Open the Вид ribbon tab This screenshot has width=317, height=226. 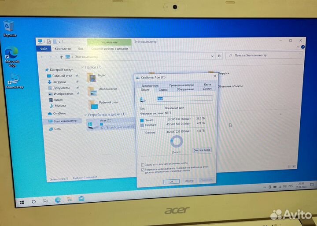81,49
